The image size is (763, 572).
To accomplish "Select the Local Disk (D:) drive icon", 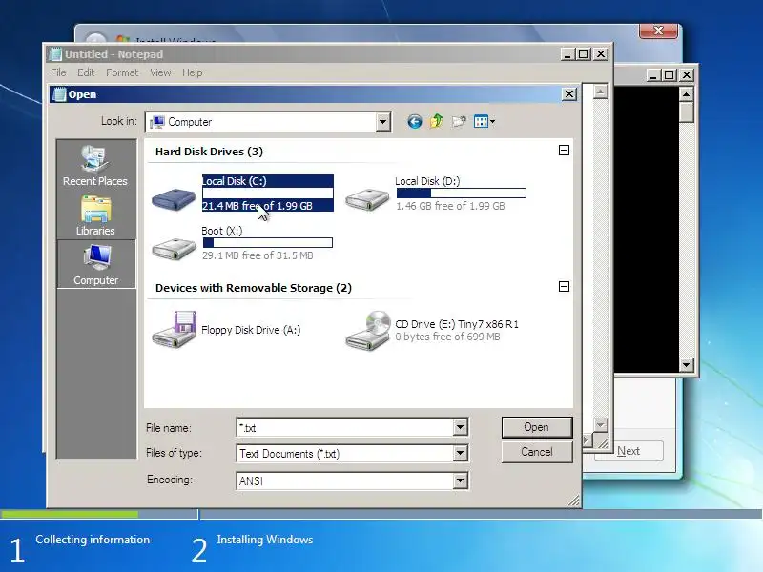I will [367, 199].
